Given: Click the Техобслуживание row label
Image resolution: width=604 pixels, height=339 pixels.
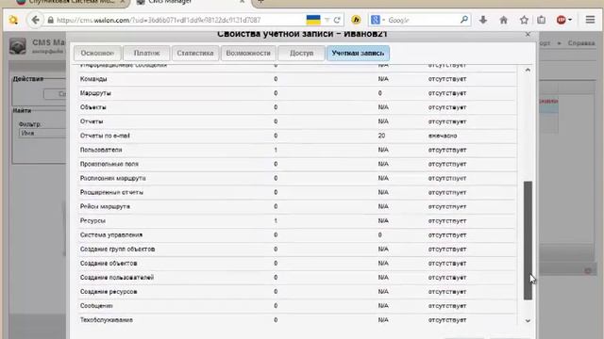Looking at the screenshot, I should pyautogui.click(x=107, y=320).
